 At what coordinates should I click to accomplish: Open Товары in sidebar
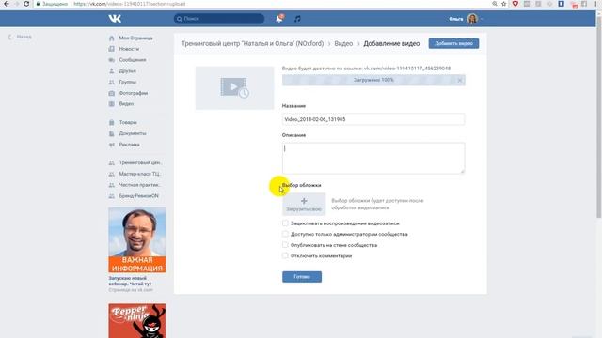pyautogui.click(x=128, y=122)
